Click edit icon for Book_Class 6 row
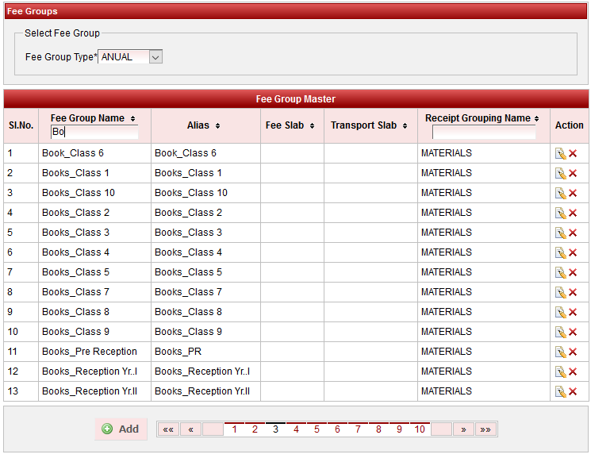 (x=560, y=153)
